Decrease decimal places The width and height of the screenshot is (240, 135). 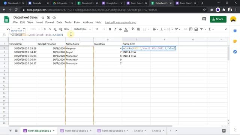pyautogui.click(x=55, y=29)
